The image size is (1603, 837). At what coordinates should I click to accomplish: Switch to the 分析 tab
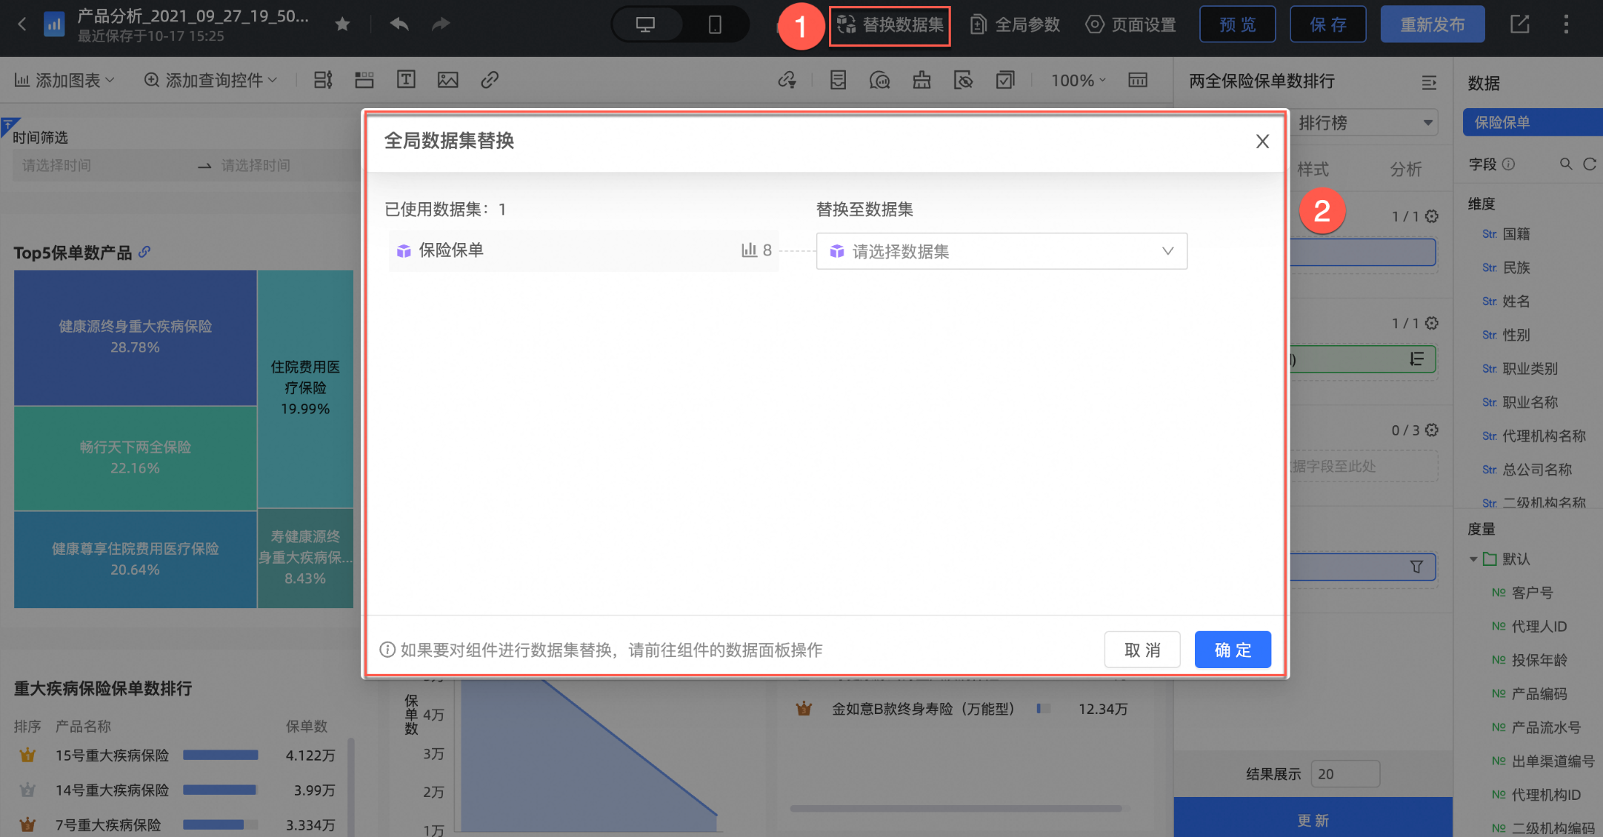point(1405,169)
